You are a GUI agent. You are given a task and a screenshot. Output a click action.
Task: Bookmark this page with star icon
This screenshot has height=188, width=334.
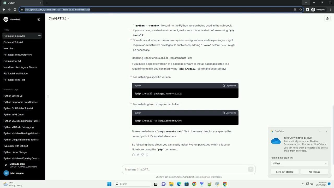pyautogui.click(x=301, y=9)
